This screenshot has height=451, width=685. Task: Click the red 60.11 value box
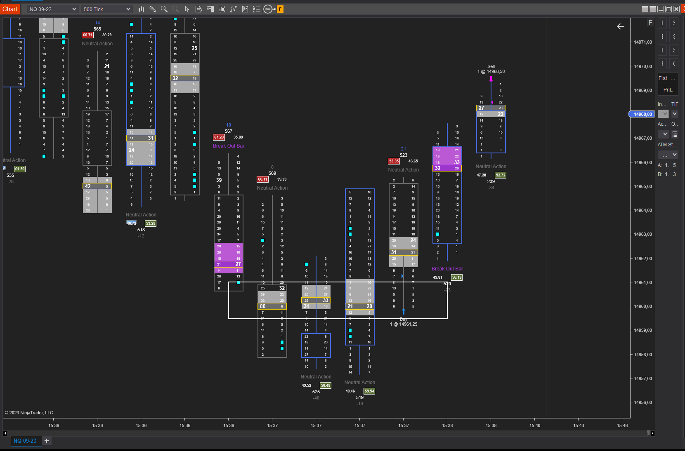(x=262, y=179)
